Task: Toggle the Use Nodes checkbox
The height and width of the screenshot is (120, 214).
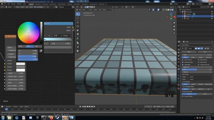Action: (35, 7)
